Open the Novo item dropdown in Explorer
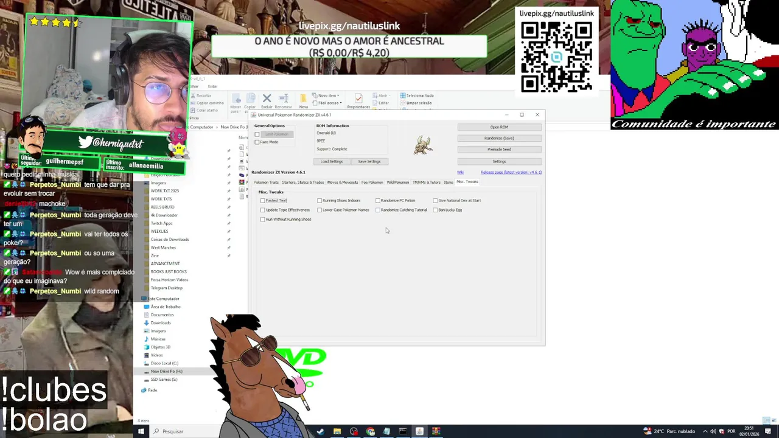779x438 pixels. tap(326, 96)
